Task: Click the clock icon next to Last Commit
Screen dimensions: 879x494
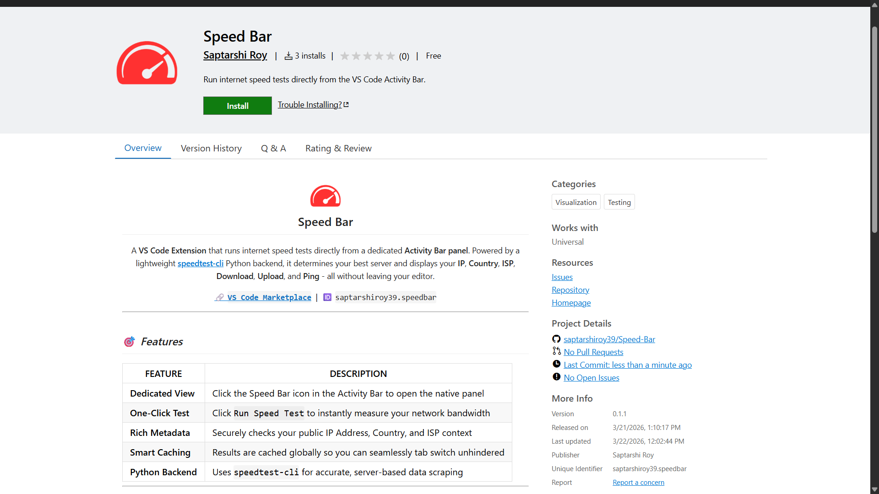Action: click(x=556, y=364)
